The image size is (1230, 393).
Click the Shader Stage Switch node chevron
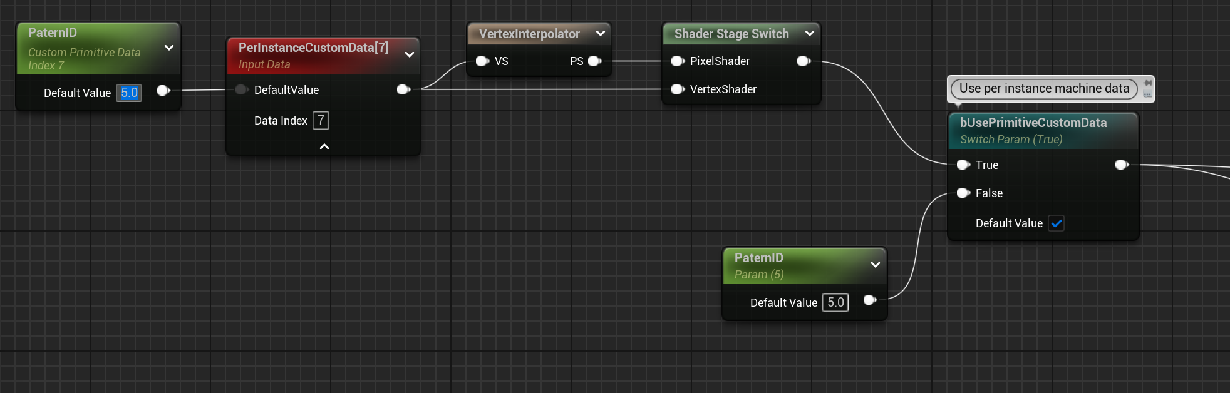810,33
